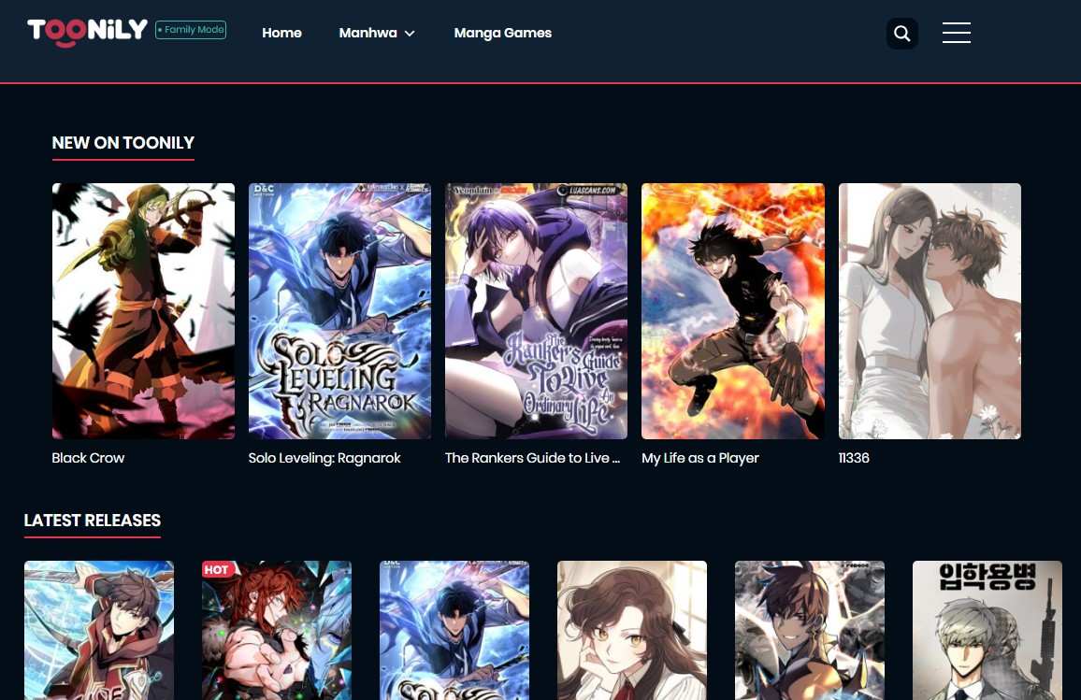The width and height of the screenshot is (1081, 700).
Task: Open the hamburger menu icon
Action: (957, 33)
